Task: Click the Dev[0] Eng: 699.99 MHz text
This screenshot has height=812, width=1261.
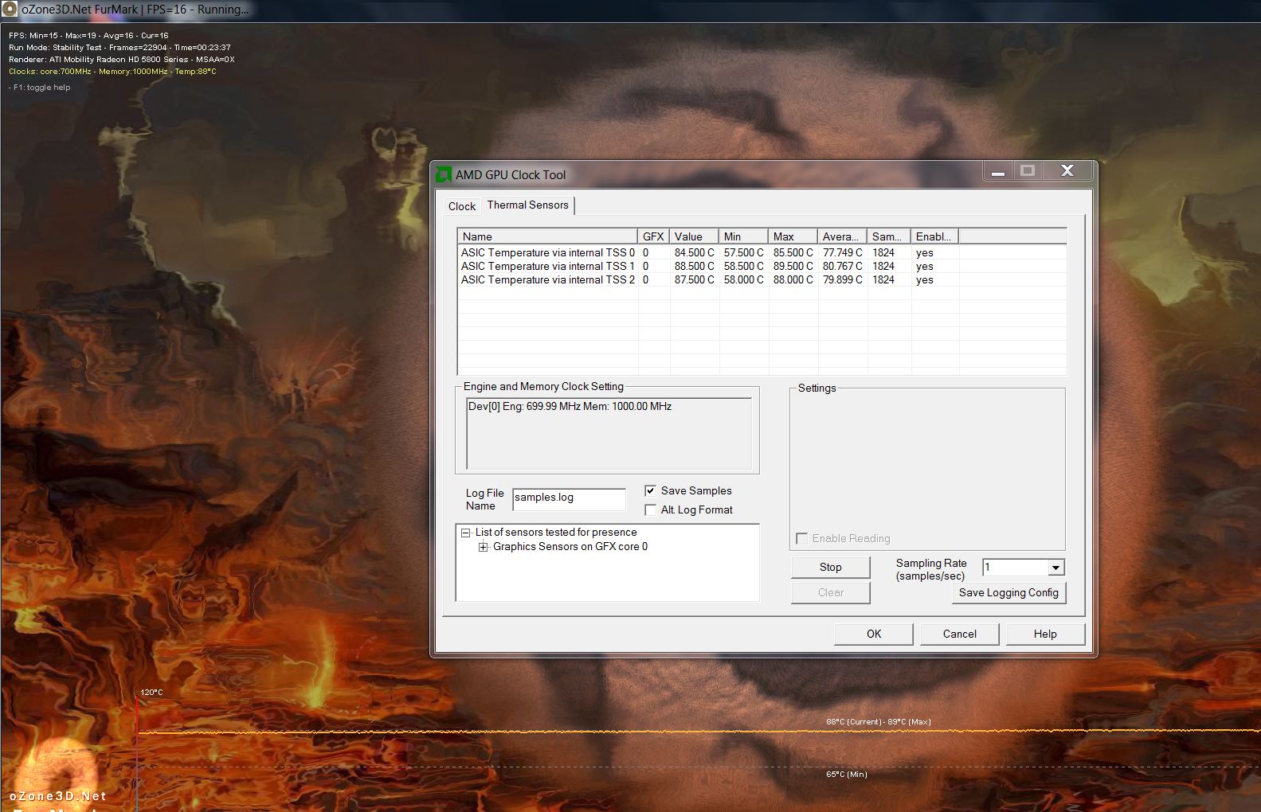Action: coord(570,406)
